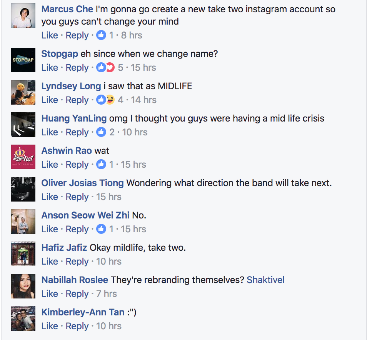Viewport: 367px width, 340px height.
Task: Click the like reaction icon on Marcus Che's comment
Action: [101, 35]
